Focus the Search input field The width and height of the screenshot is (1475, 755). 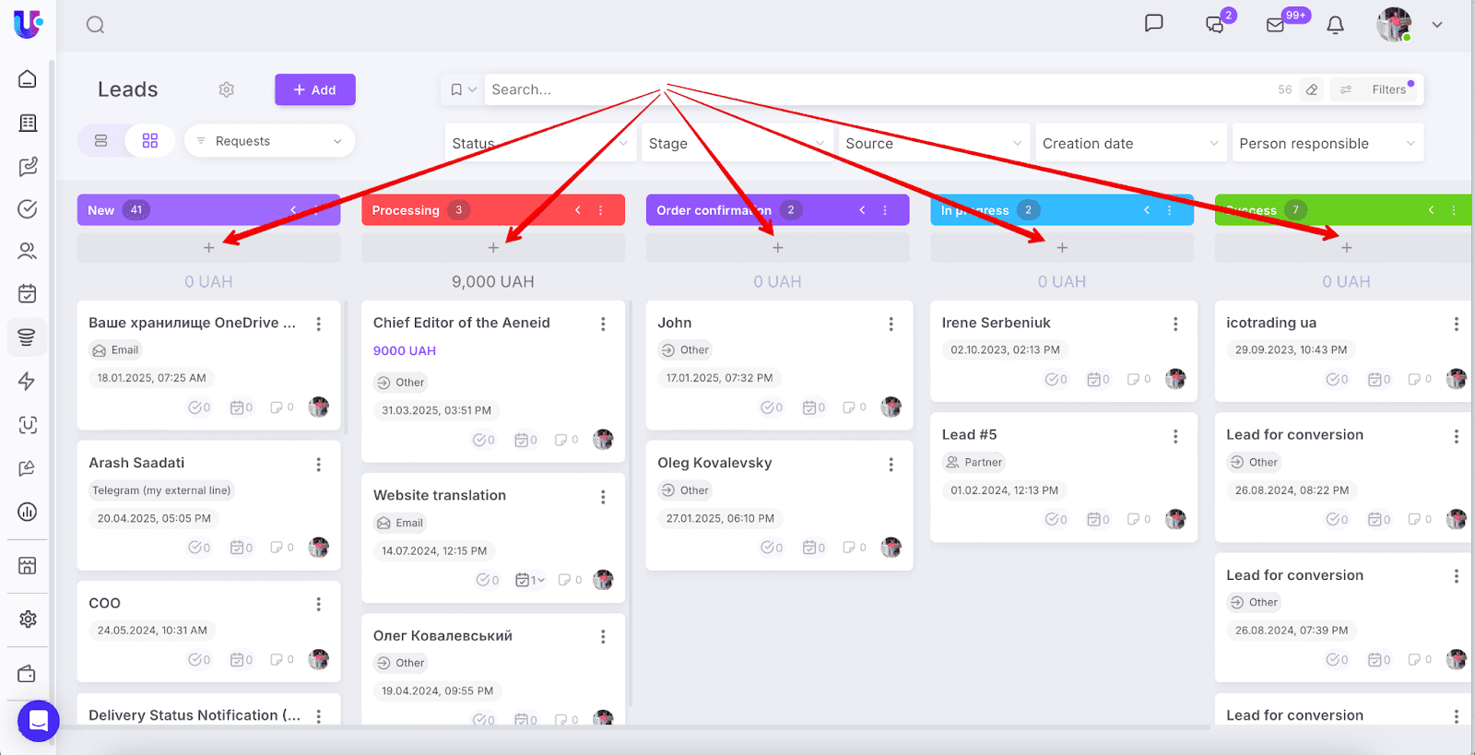point(876,89)
